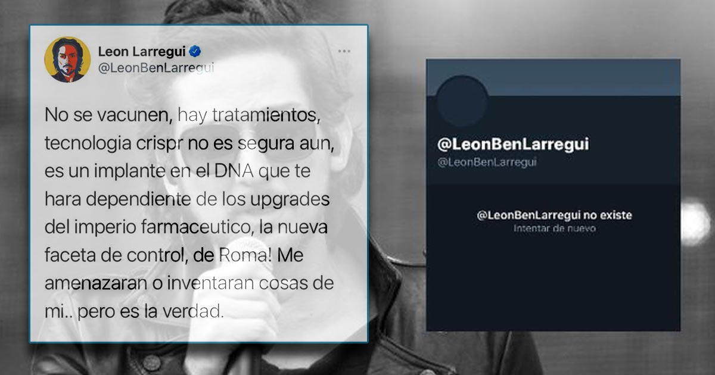The height and width of the screenshot is (375, 715).
Task: Click the blank header banner of dark profile
Action: click(x=552, y=77)
